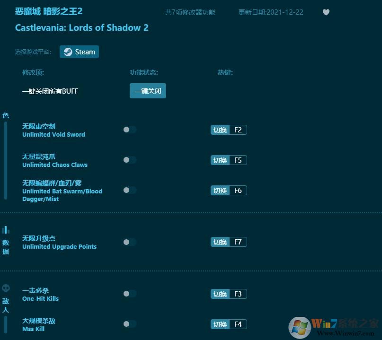382x340 pixels.
Task: Select the bar-chart data category icon
Action: [6, 230]
